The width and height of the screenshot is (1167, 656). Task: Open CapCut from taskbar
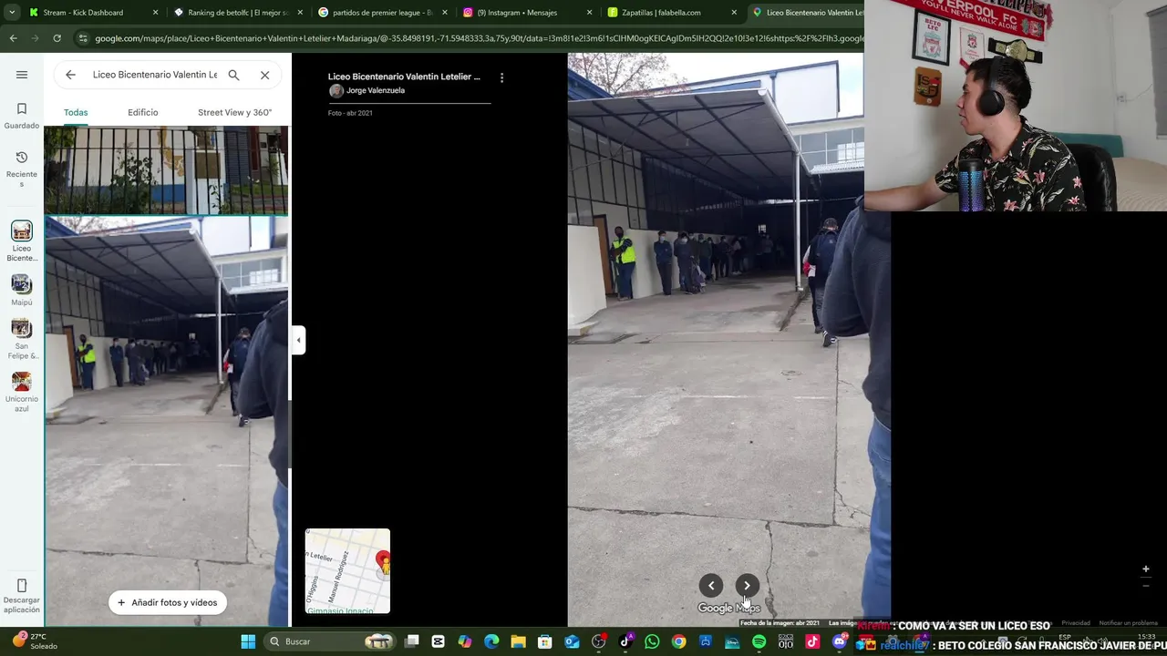[439, 641]
